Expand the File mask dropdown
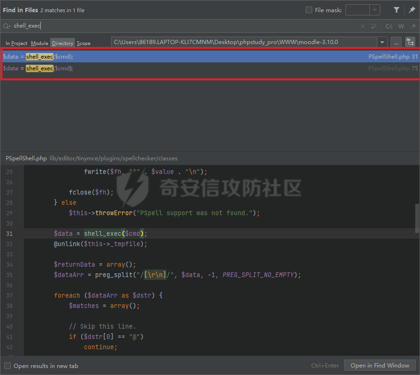The height and width of the screenshot is (375, 420). tap(375, 10)
